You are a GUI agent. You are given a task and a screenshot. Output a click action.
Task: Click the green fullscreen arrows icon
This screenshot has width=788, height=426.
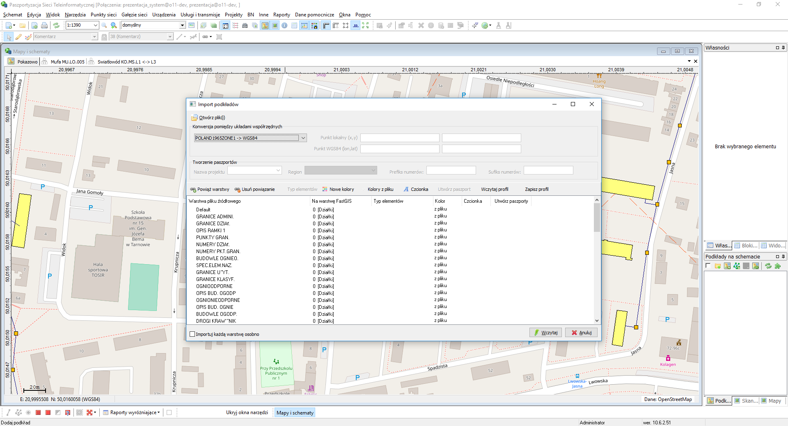[365, 25]
